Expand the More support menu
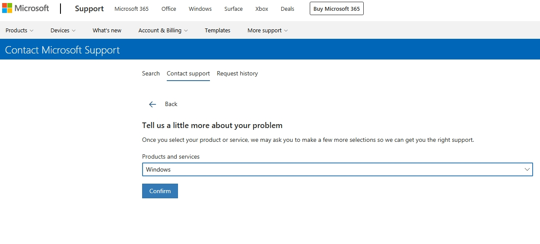 268,30
